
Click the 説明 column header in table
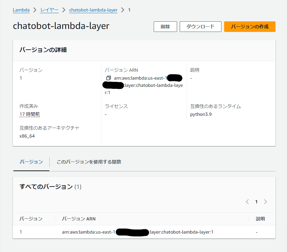click(260, 219)
